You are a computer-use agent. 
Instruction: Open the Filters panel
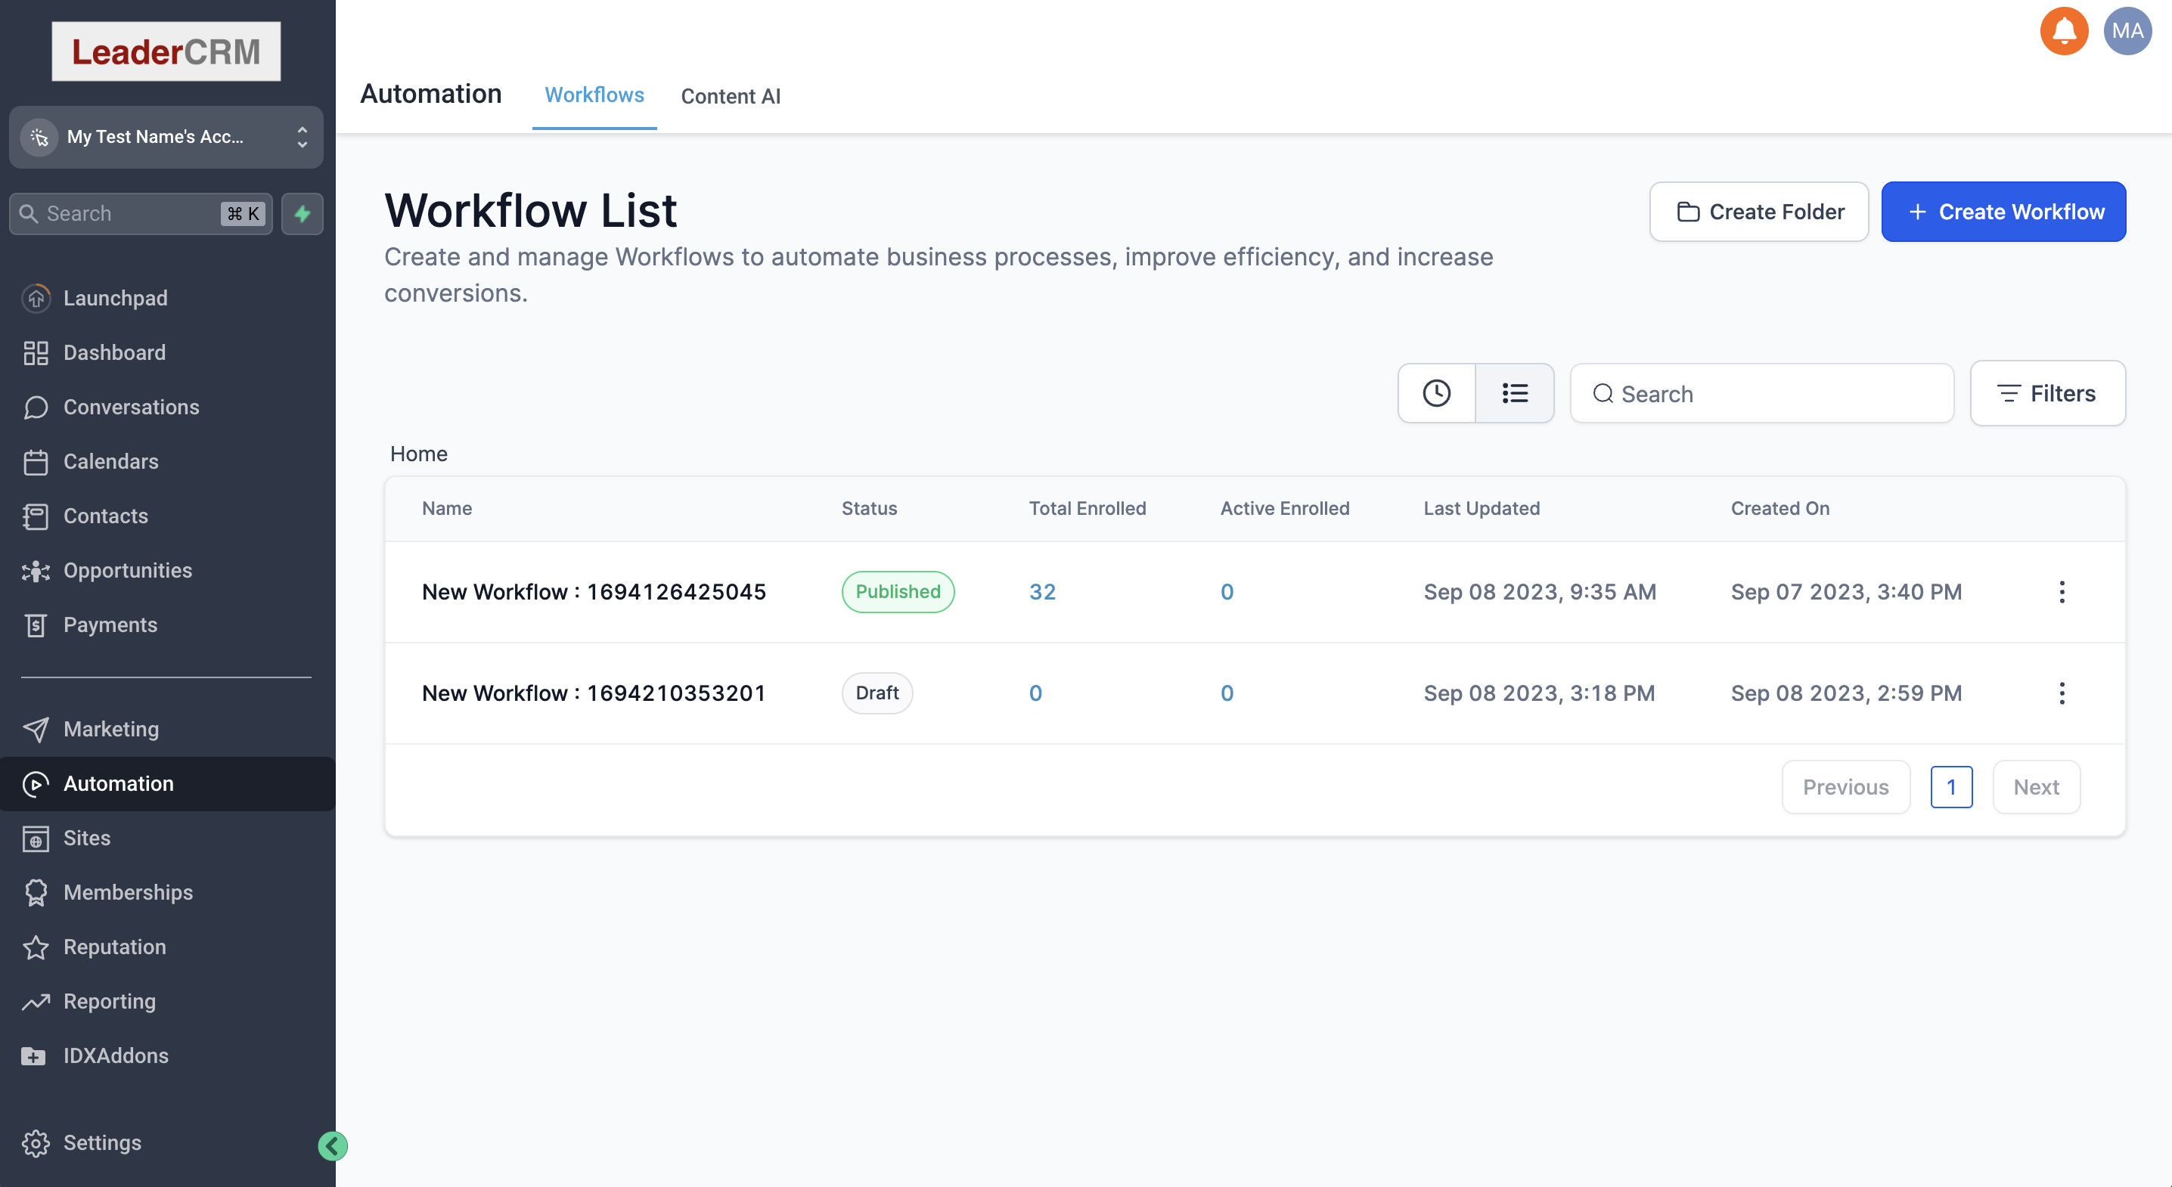[2046, 393]
